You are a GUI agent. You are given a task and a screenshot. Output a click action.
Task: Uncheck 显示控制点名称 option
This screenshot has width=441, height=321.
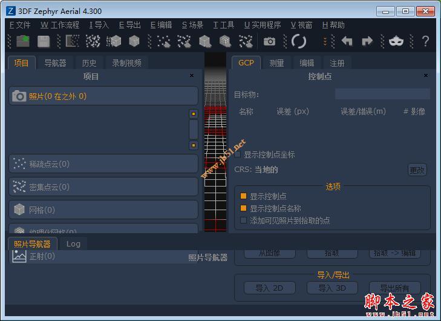click(244, 208)
